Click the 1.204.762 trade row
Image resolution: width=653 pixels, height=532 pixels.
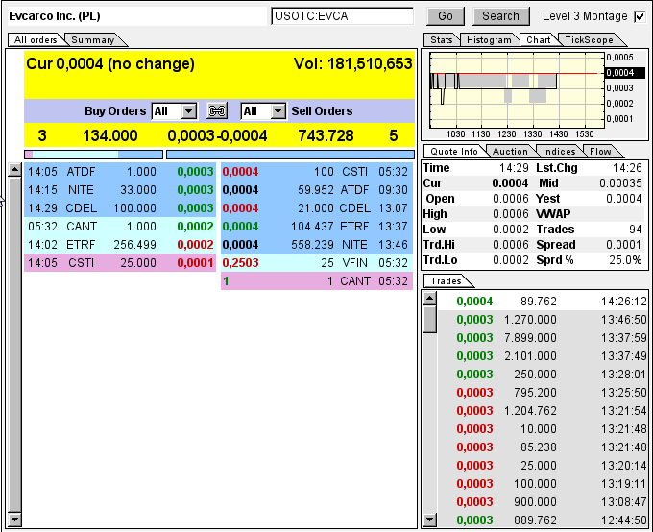[x=544, y=411]
